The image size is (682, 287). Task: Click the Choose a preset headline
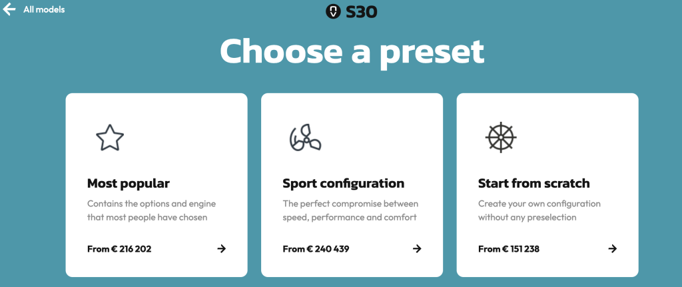[352, 51]
